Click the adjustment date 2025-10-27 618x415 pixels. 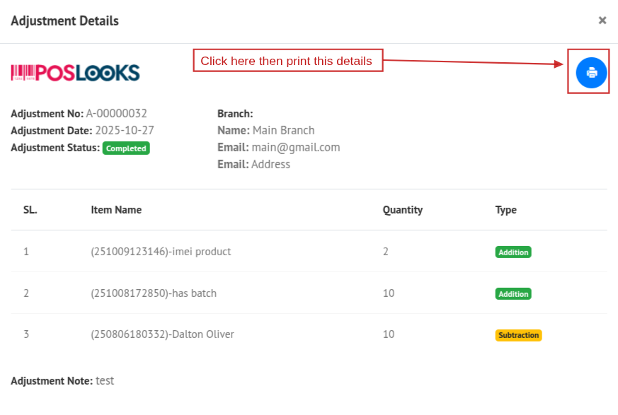125,131
